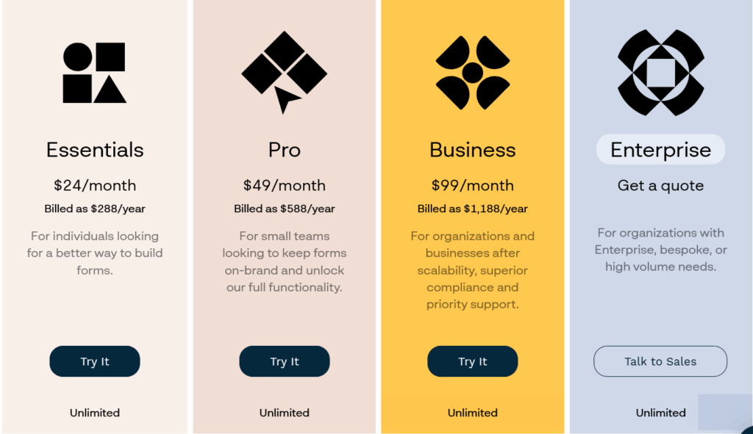Viewport: 753px width, 434px height.
Task: Click the Billed as $1,188/year note
Action: (472, 209)
